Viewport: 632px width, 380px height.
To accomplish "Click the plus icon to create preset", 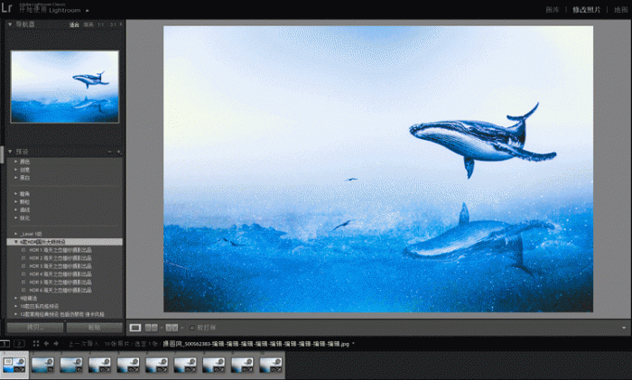I will coord(118,152).
